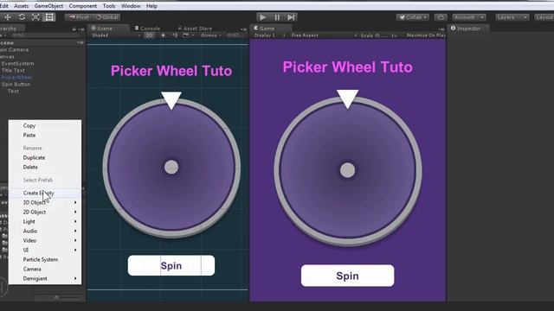The width and height of the screenshot is (554, 311).
Task: Select the Scale tool in toolbar
Action: tap(35, 17)
